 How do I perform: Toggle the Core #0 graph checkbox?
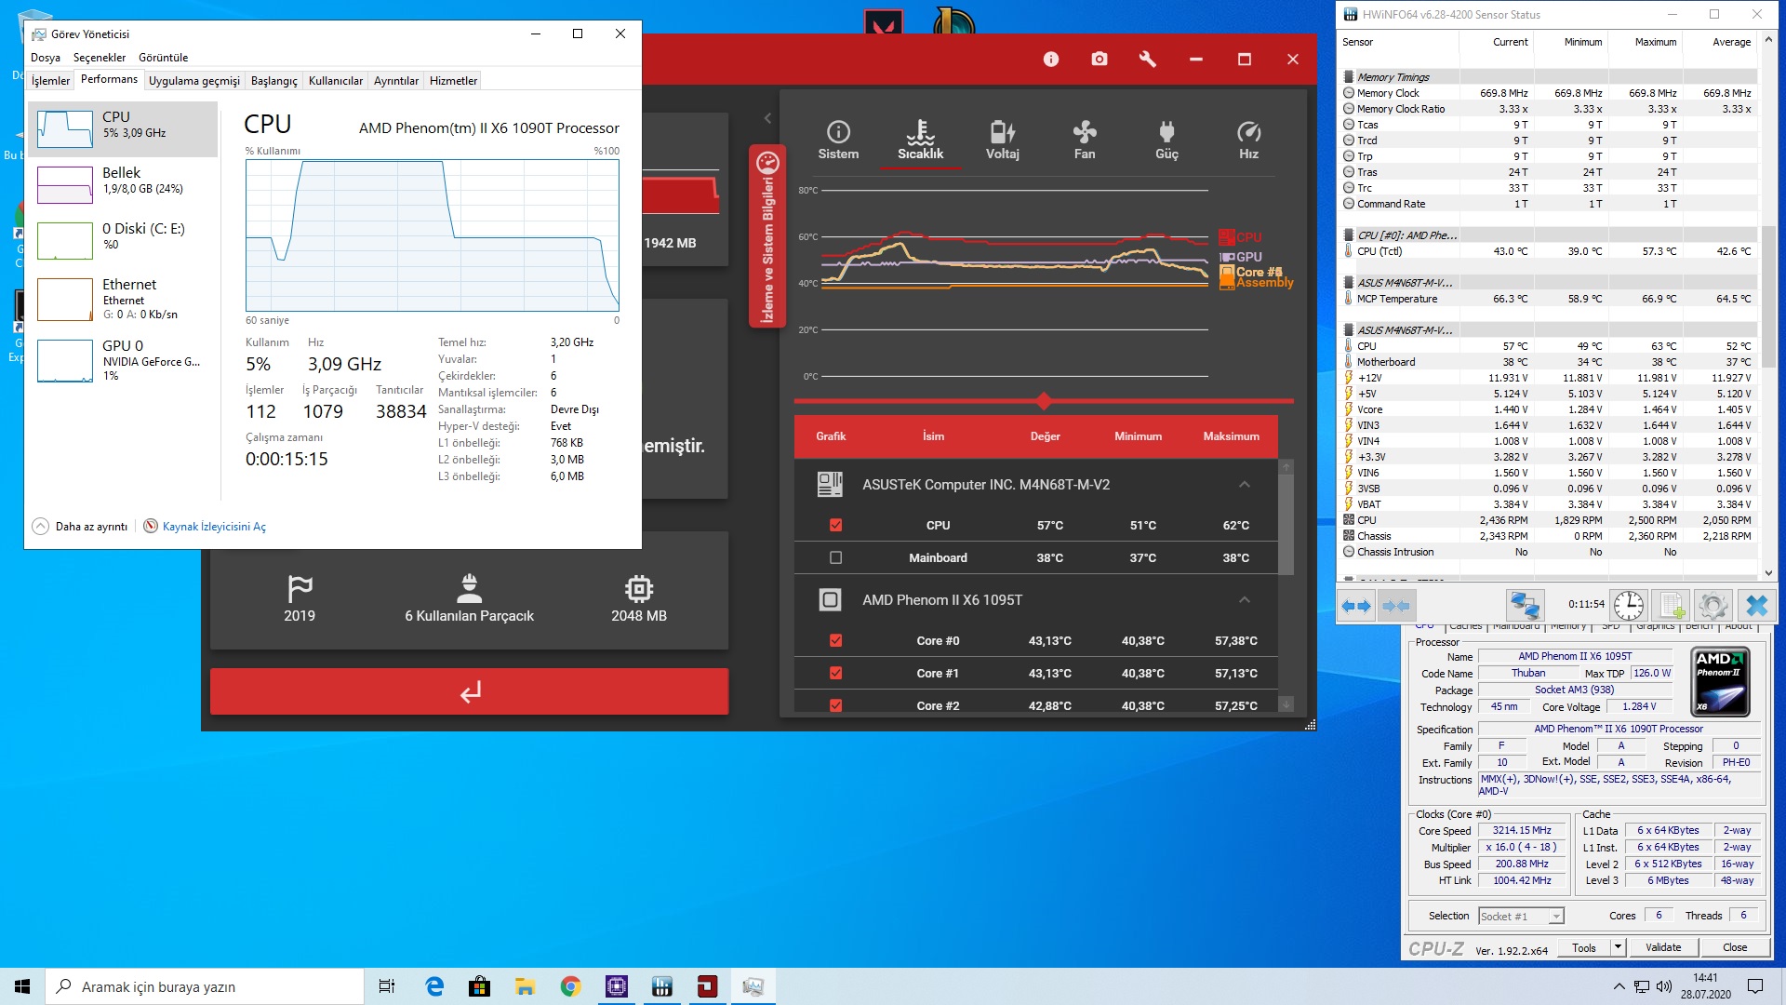point(835,640)
